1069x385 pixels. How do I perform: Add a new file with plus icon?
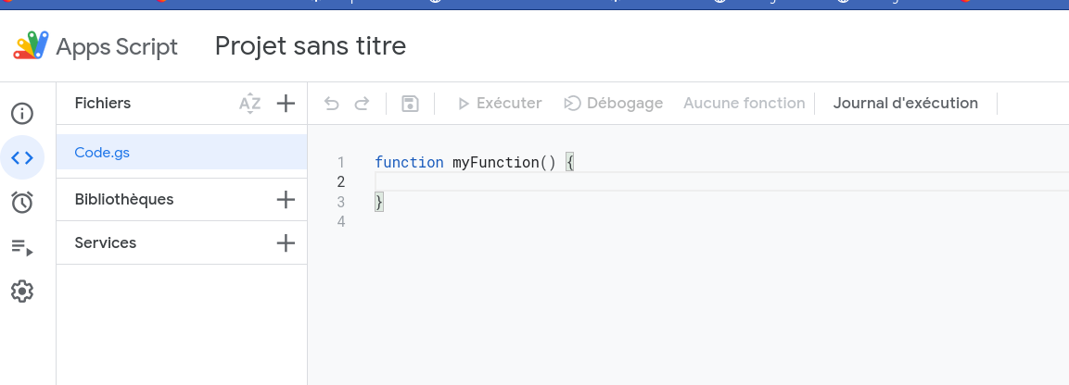[x=286, y=104]
